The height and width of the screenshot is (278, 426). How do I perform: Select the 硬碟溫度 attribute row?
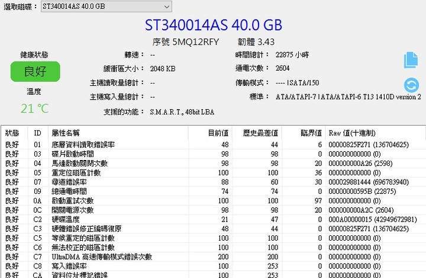pos(214,219)
